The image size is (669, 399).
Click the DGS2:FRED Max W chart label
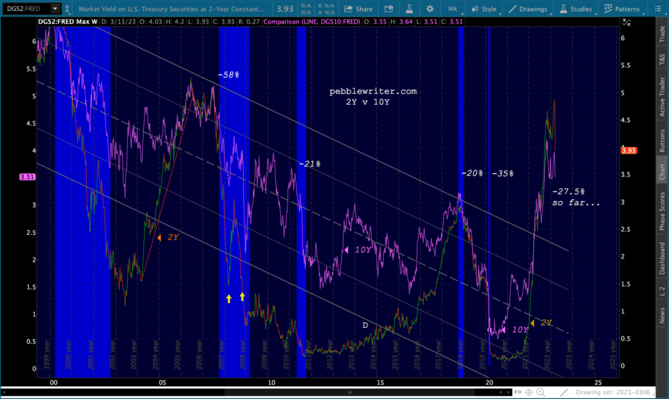pos(67,22)
